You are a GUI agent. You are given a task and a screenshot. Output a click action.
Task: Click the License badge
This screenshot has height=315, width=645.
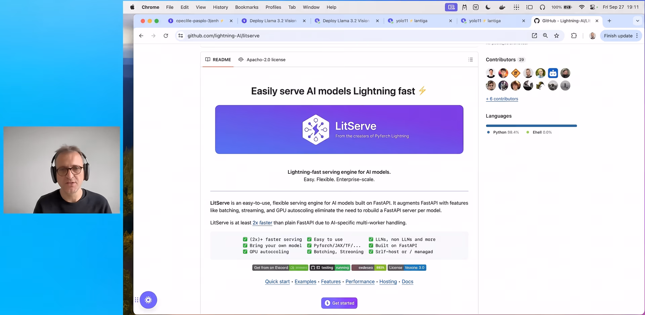[407, 268]
